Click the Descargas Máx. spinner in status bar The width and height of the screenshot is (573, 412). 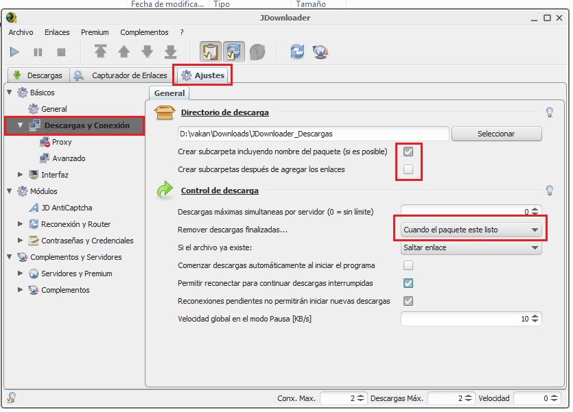point(451,398)
